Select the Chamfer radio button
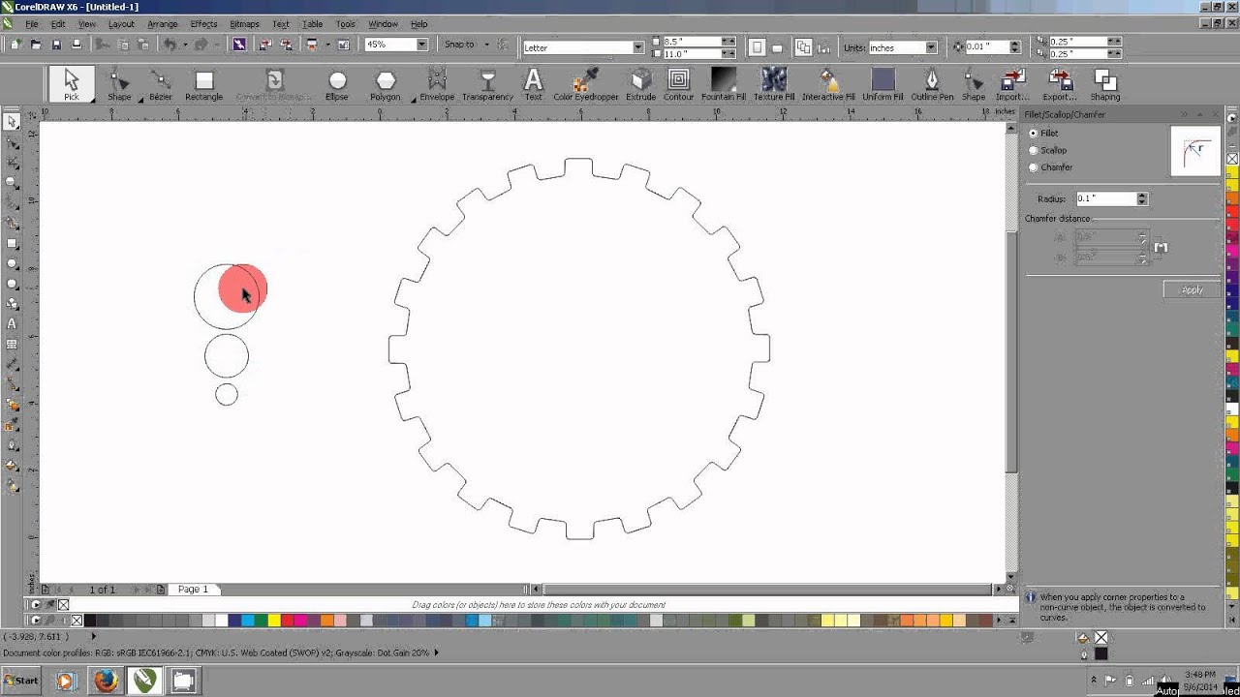The height and width of the screenshot is (697, 1240). point(1033,167)
